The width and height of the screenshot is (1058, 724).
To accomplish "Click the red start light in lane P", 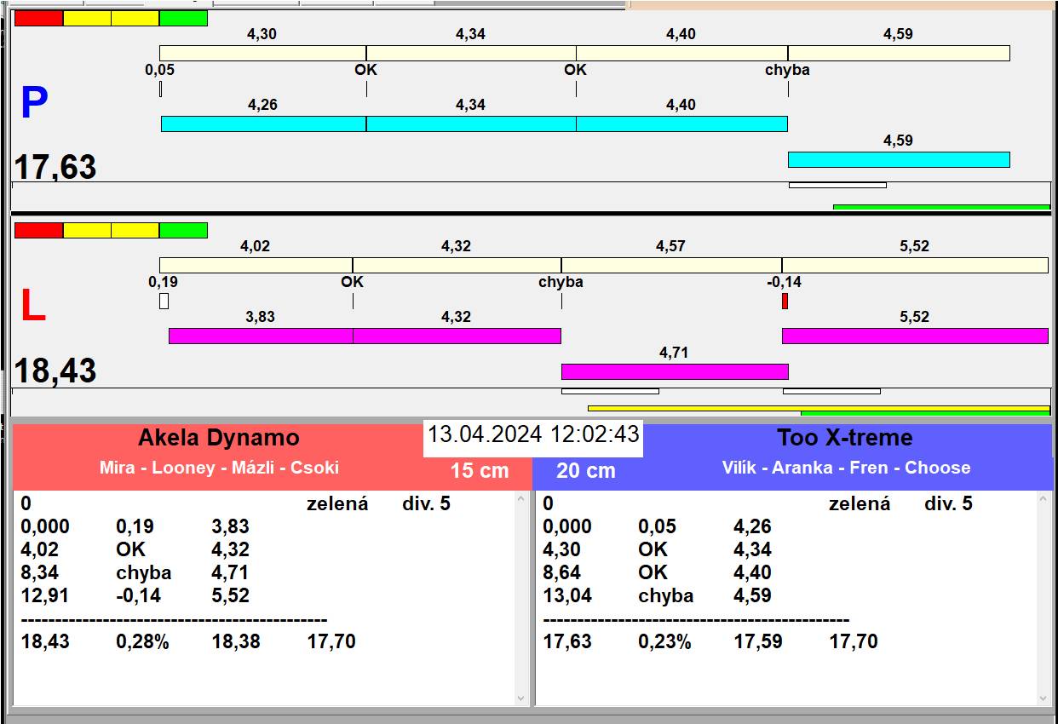I will coord(39,18).
